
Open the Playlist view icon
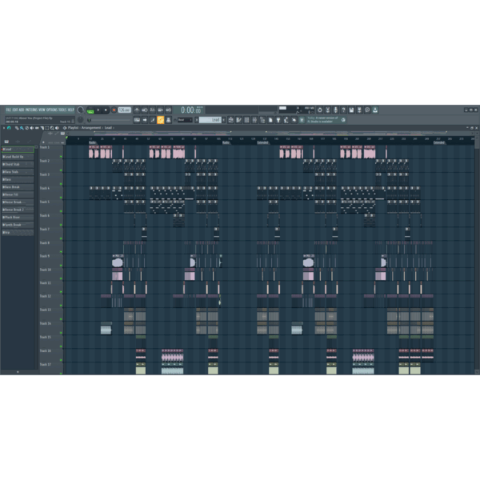click(x=231, y=120)
